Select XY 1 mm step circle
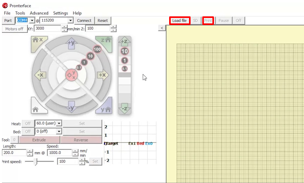 [84, 62]
